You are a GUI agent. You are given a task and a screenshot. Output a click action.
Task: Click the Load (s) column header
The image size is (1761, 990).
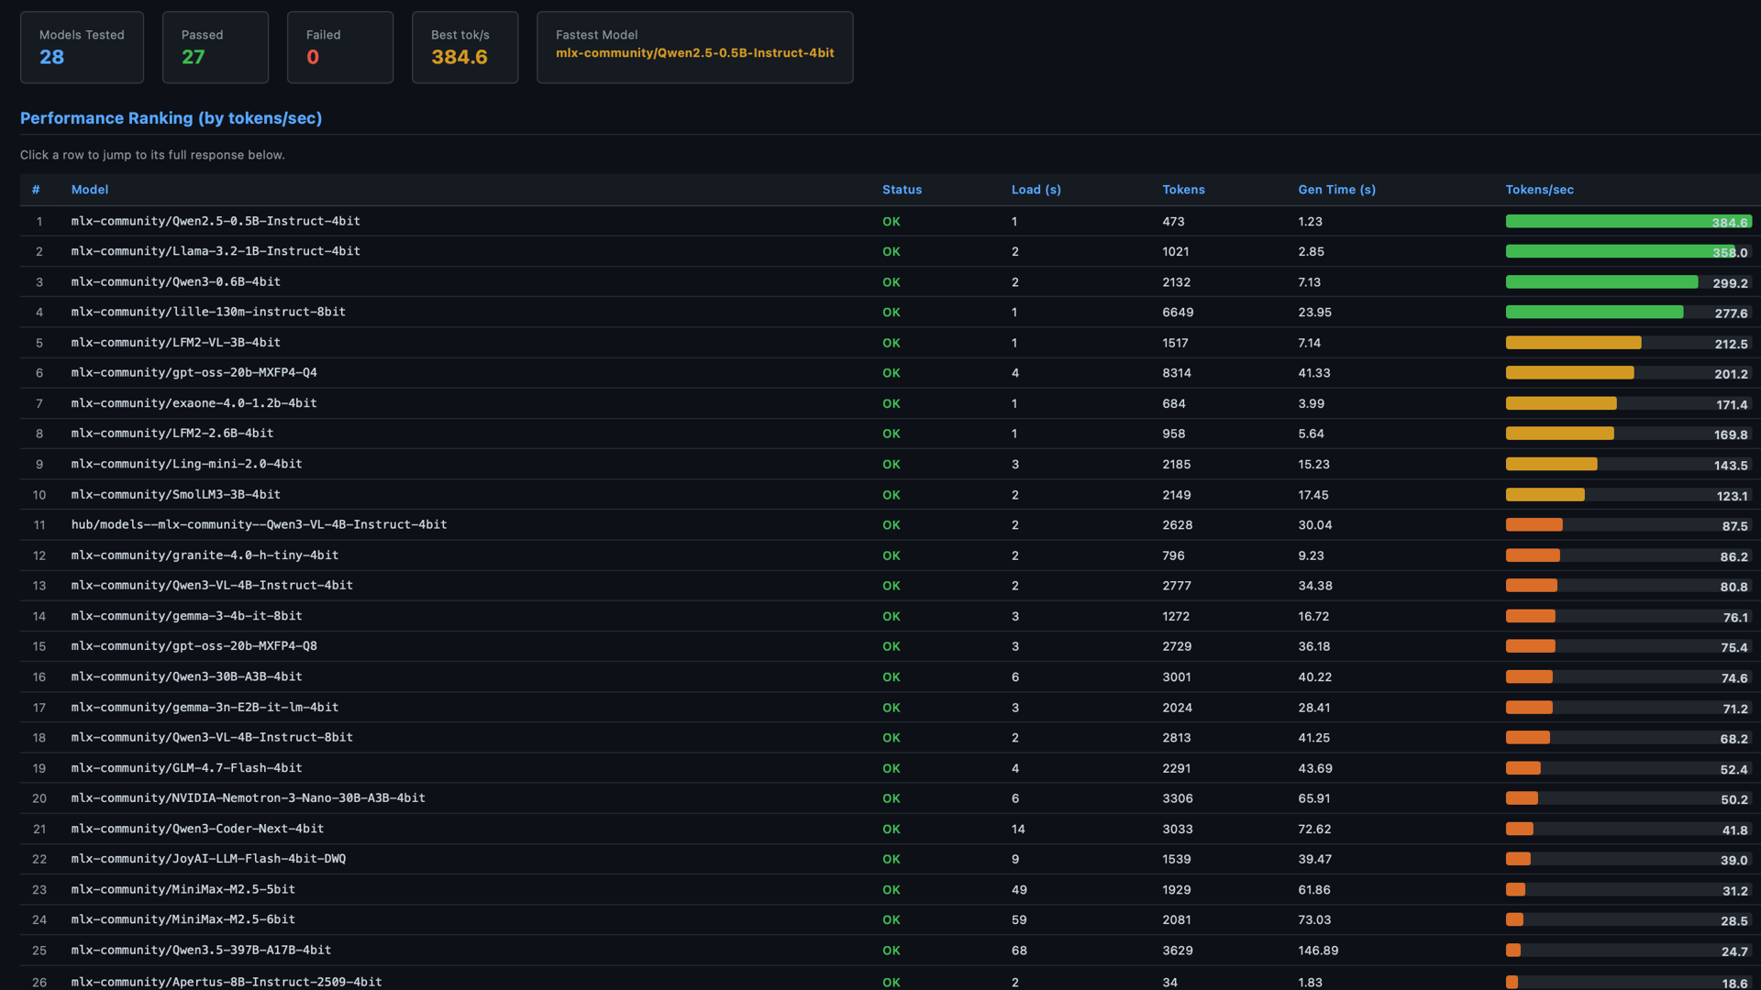click(1036, 190)
